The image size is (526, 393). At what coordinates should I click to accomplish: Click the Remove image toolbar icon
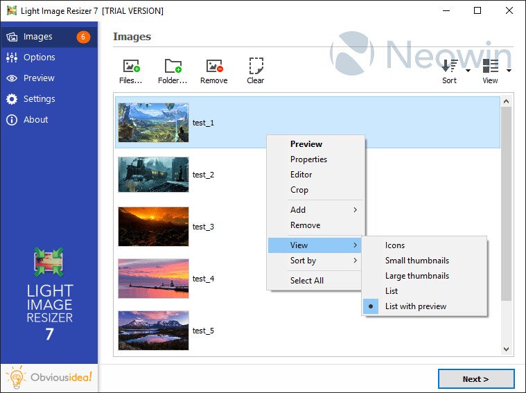213,67
